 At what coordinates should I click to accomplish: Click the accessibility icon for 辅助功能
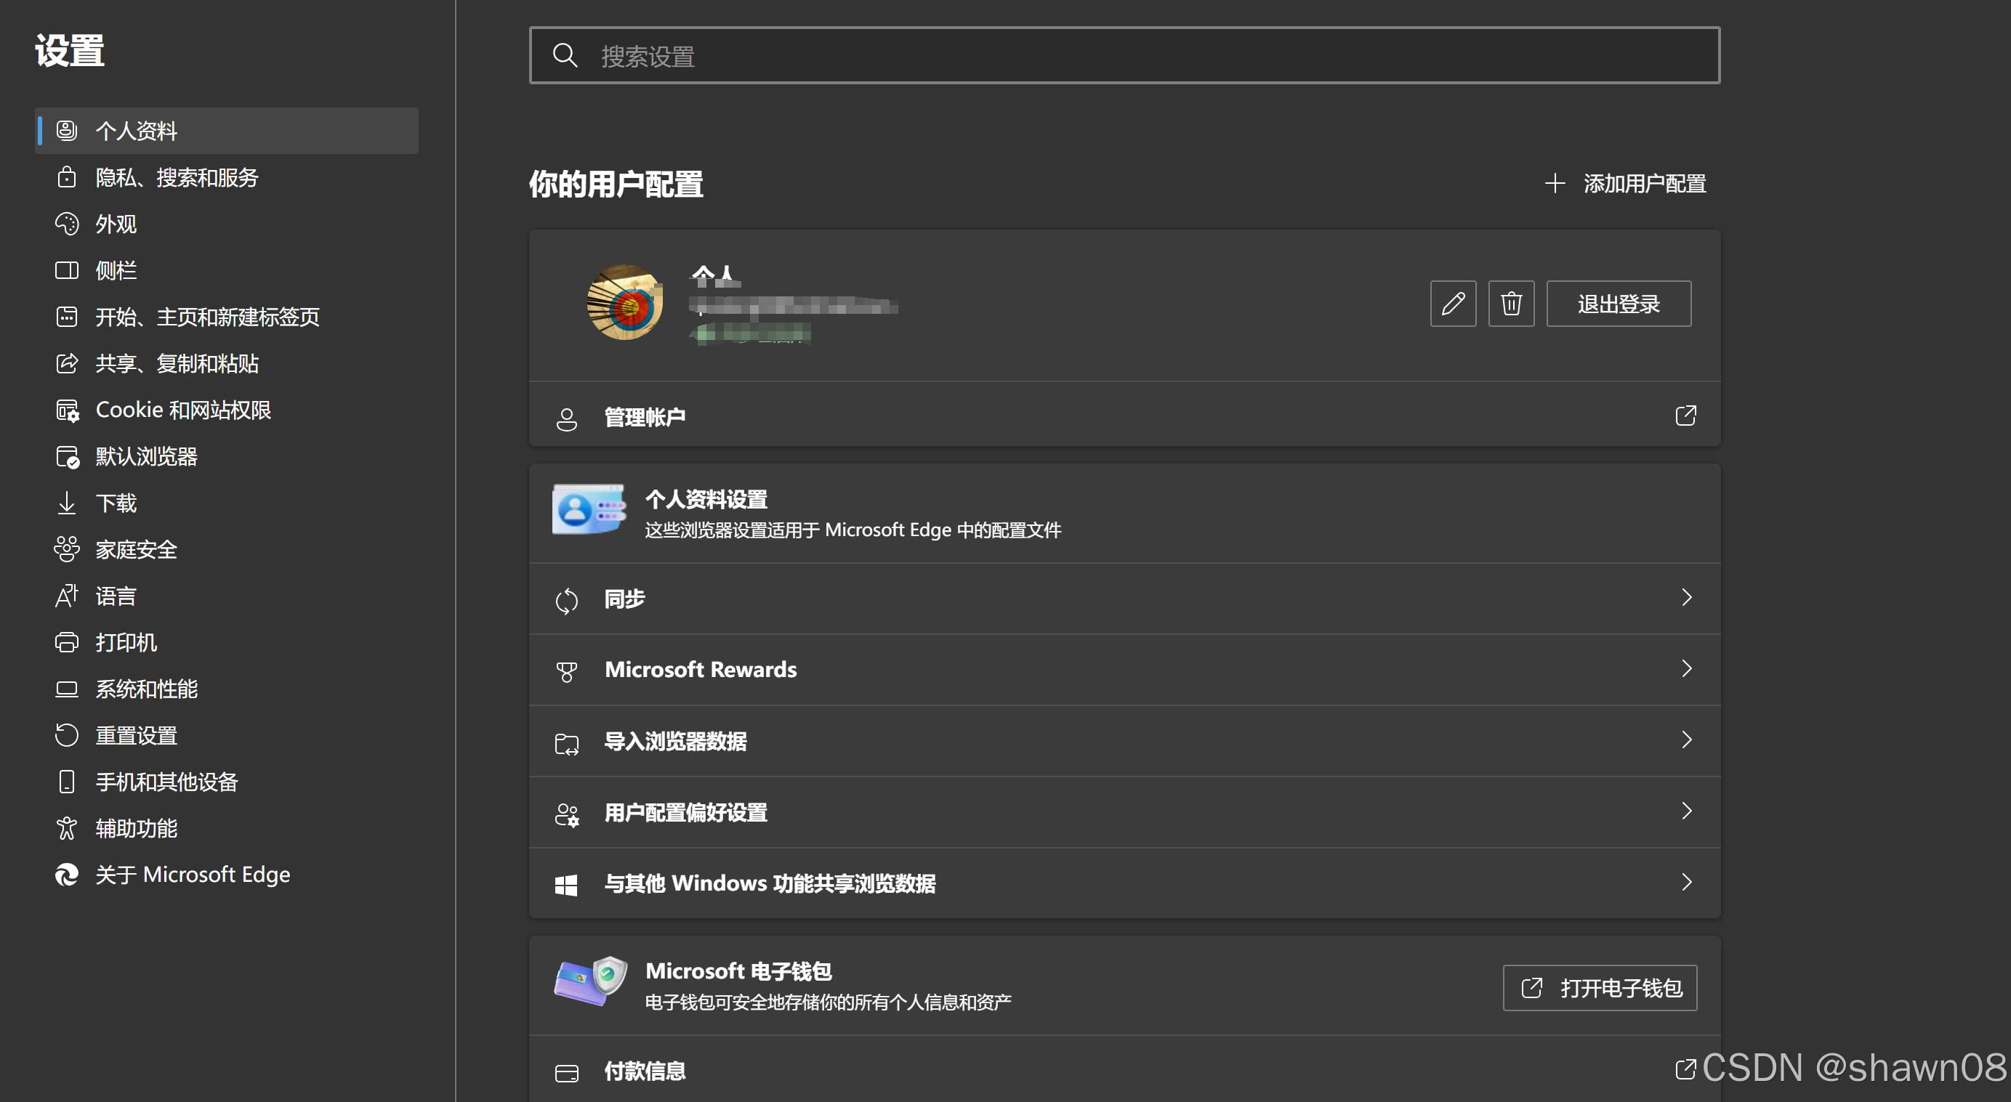[67, 827]
